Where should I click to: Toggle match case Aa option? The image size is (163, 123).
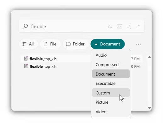click(110, 27)
